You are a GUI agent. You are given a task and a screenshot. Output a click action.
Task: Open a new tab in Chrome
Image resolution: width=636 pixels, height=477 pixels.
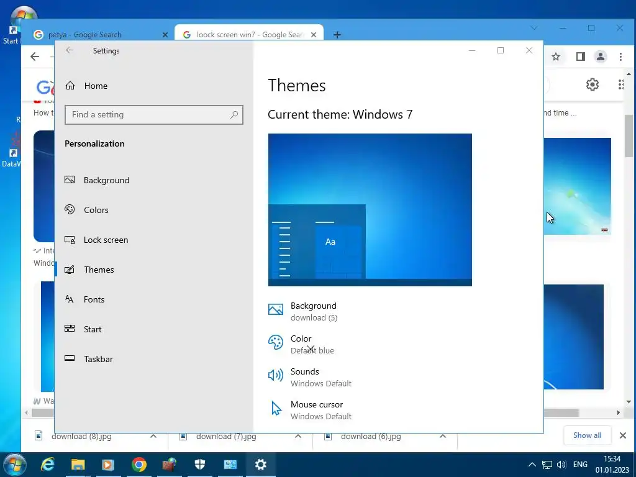pos(337,35)
